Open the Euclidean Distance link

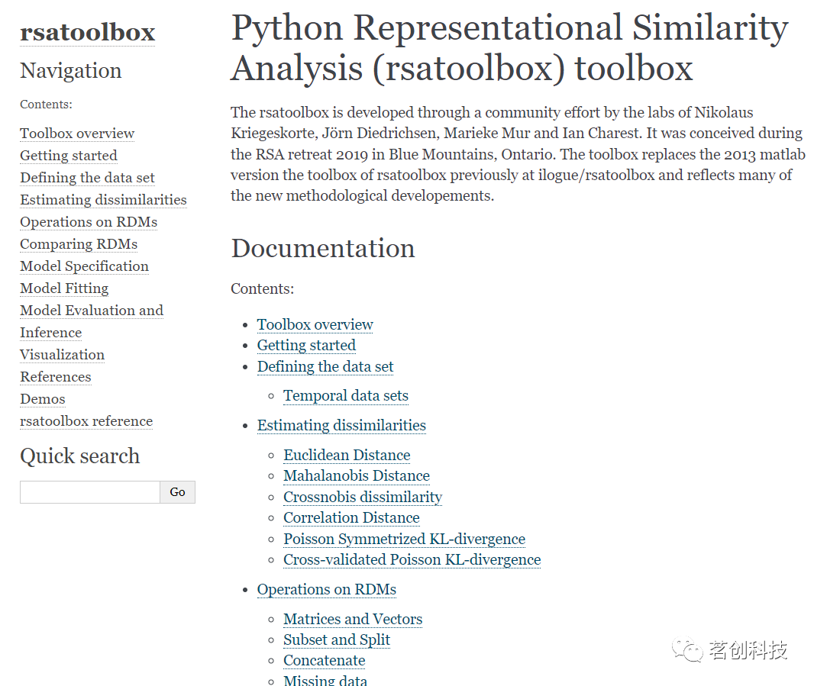(347, 455)
